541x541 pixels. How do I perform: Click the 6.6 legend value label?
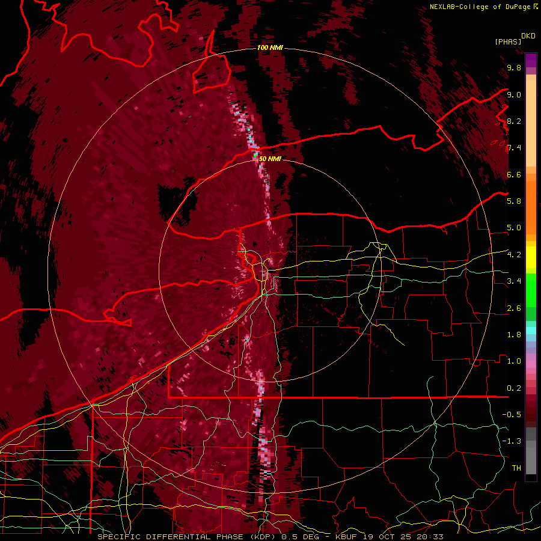click(514, 174)
